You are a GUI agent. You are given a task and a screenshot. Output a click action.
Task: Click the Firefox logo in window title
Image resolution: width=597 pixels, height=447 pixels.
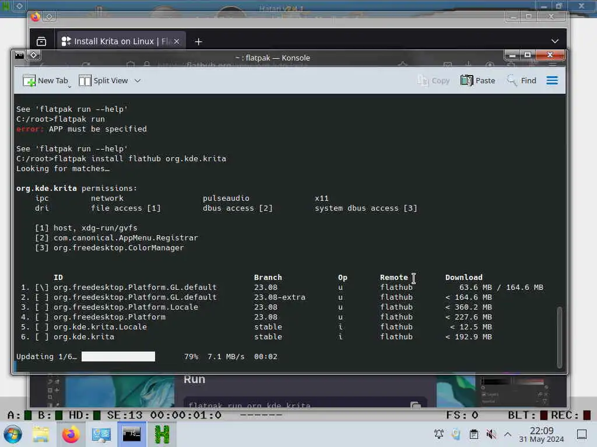pyautogui.click(x=36, y=17)
